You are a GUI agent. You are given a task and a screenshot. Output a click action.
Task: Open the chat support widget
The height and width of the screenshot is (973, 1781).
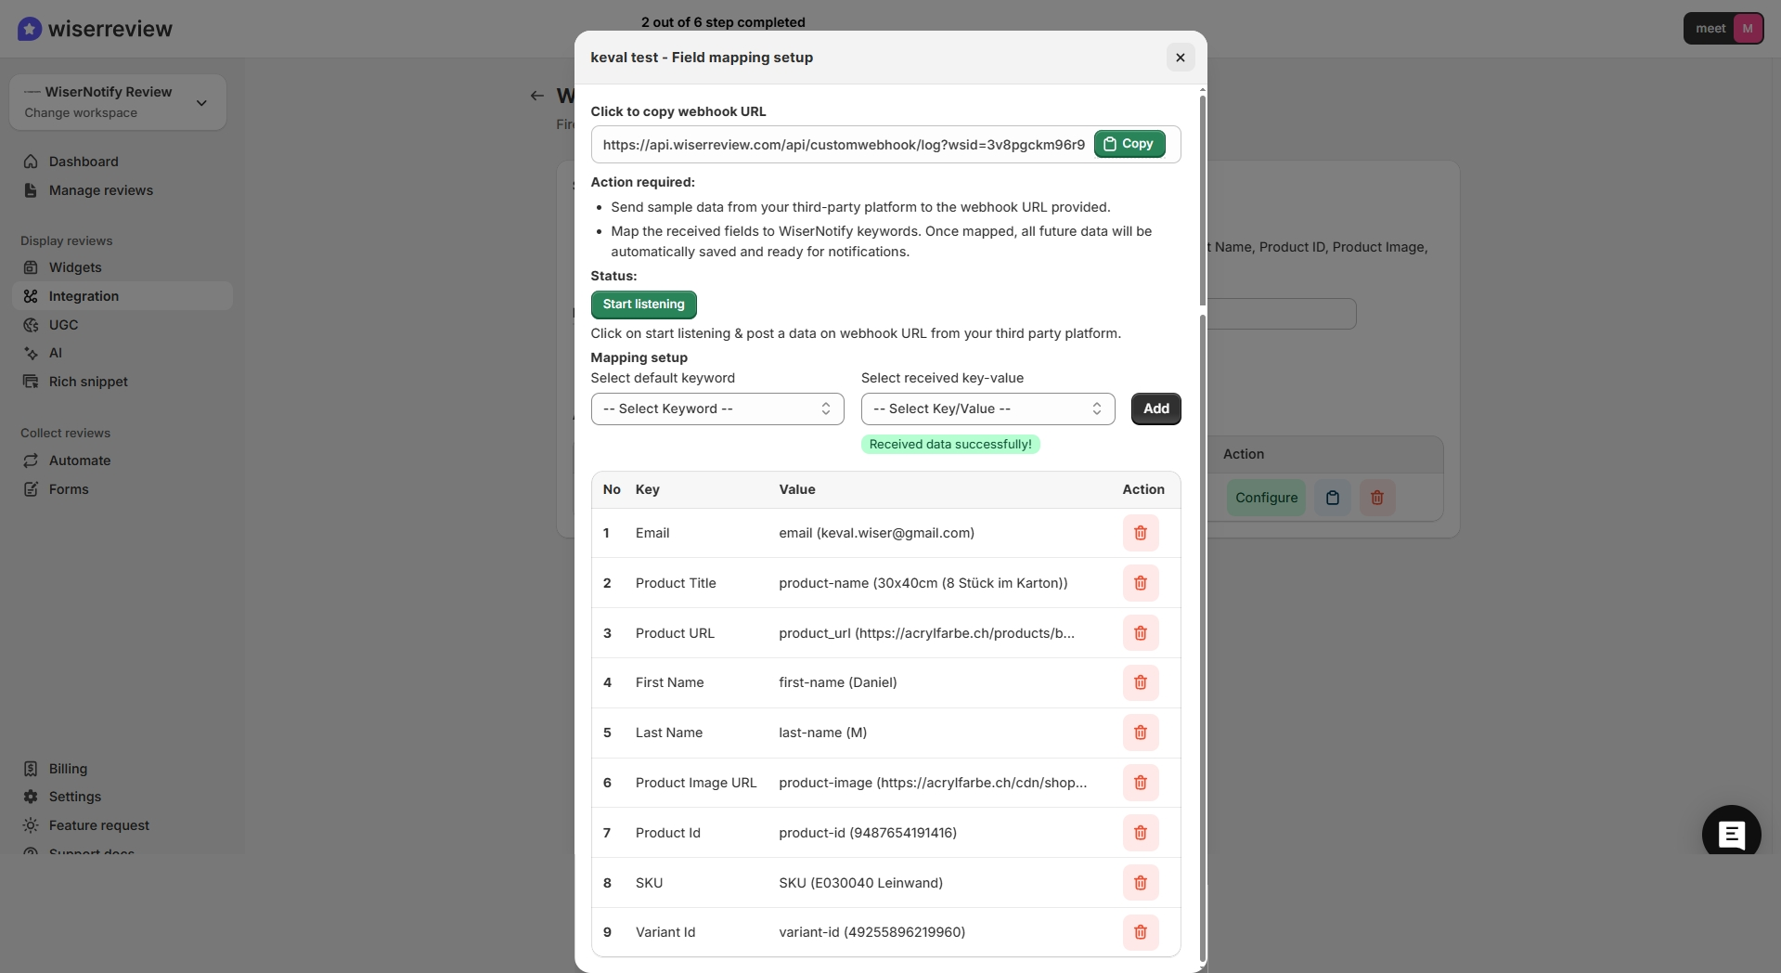[x=1730, y=834]
